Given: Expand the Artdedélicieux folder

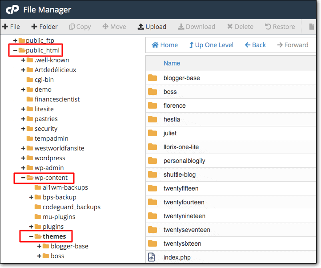Looking at the screenshot, I should (23, 70).
